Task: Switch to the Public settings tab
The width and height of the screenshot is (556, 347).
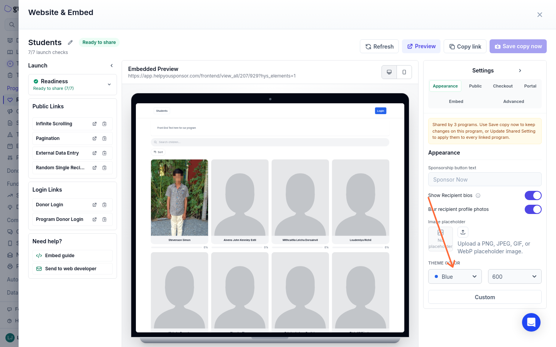Action: pyautogui.click(x=475, y=86)
